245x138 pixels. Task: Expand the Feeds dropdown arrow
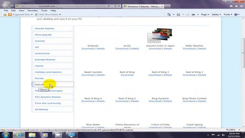(183, 15)
